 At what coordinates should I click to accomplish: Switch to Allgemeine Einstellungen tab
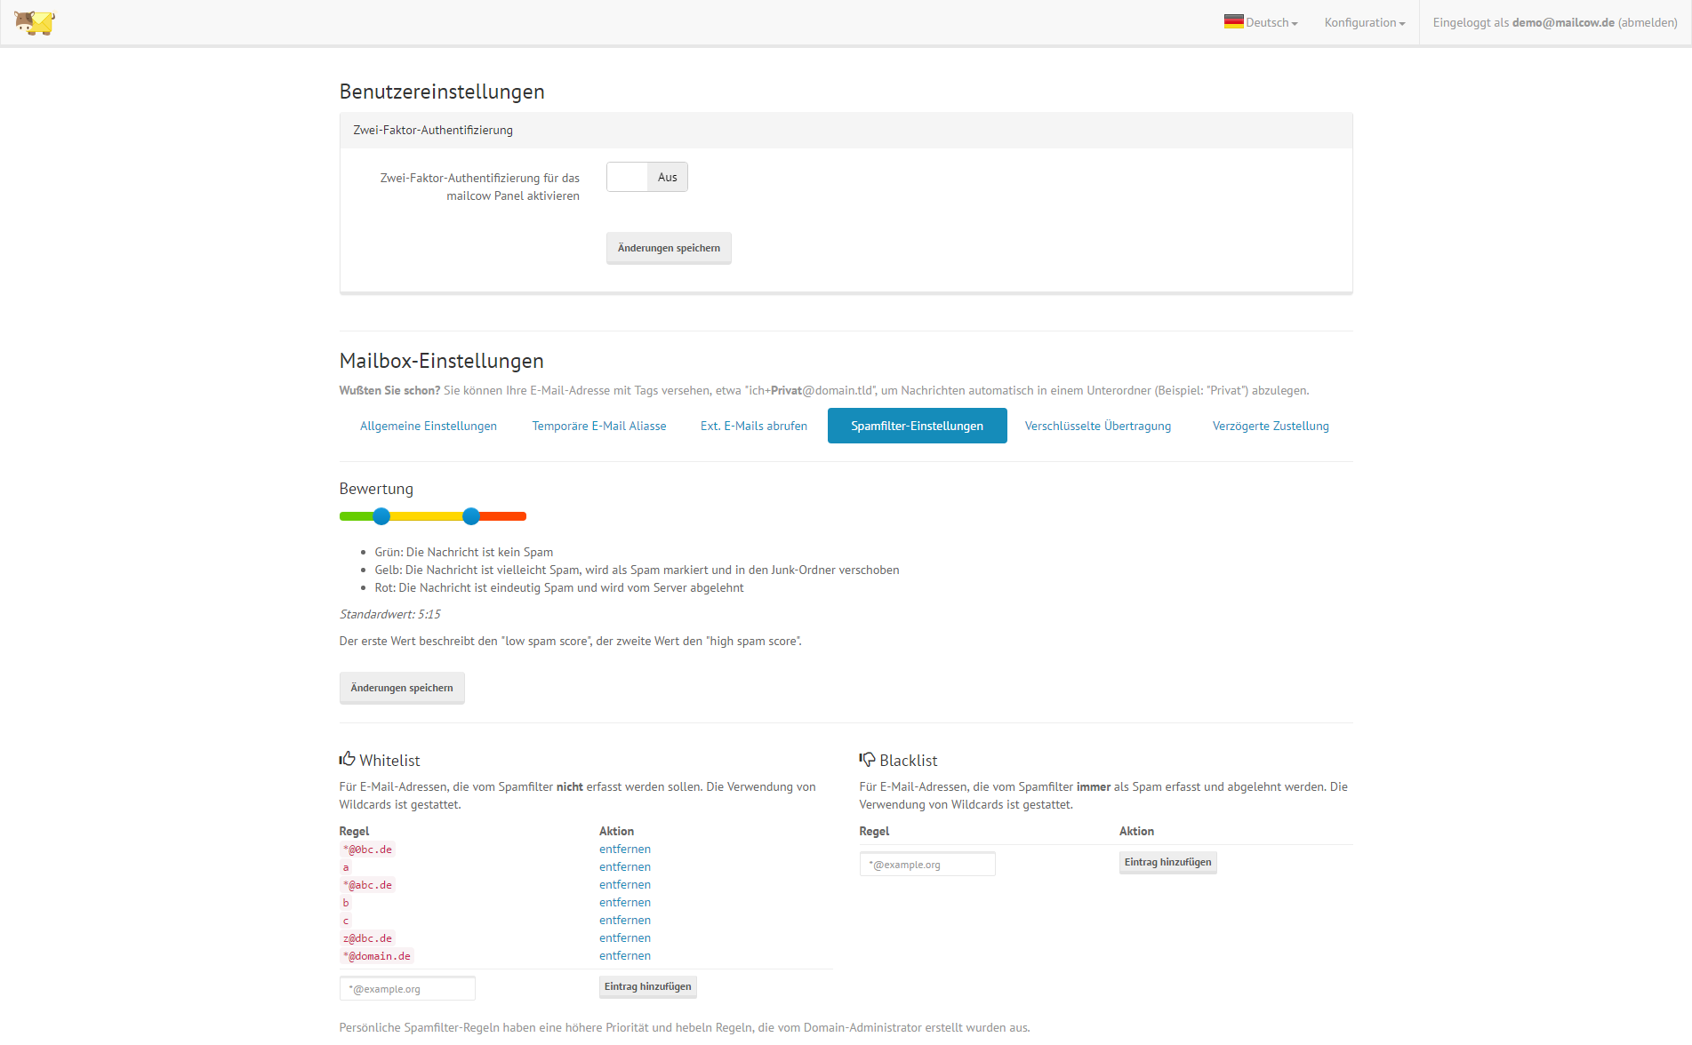428,426
